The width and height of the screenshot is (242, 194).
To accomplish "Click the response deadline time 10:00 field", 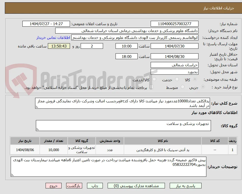I will (x=126, y=46).
